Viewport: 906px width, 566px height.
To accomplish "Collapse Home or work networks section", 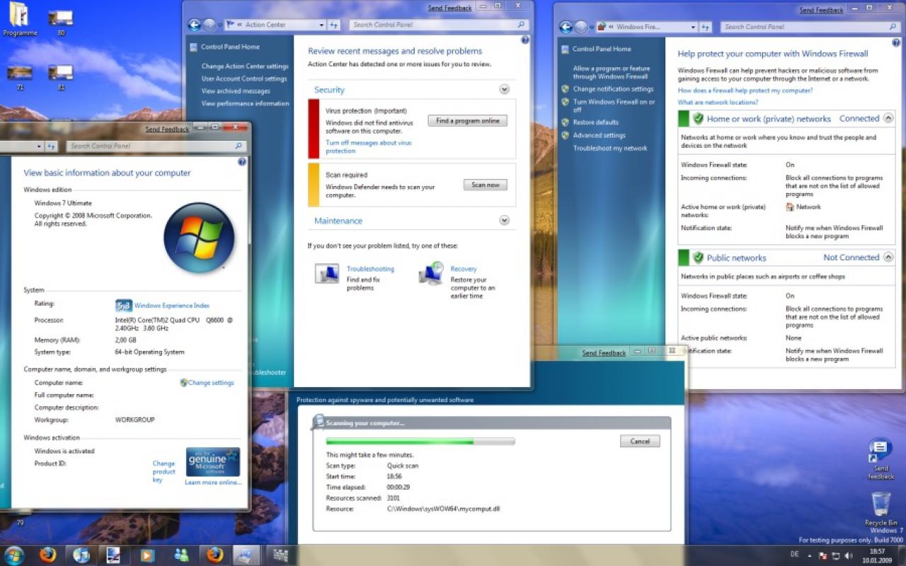I will (888, 118).
